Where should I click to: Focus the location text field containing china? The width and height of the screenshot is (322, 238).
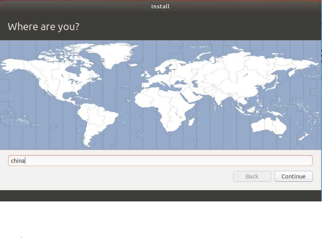click(160, 160)
